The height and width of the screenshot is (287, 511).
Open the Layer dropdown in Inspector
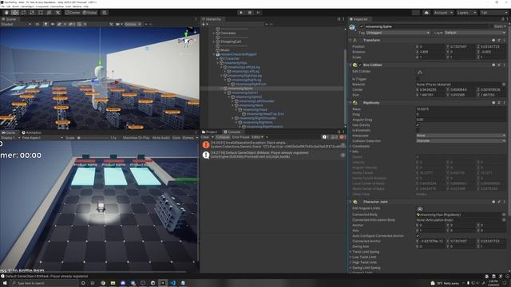tap(475, 33)
